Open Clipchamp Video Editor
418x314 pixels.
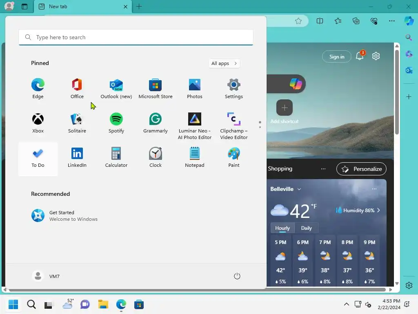(234, 126)
